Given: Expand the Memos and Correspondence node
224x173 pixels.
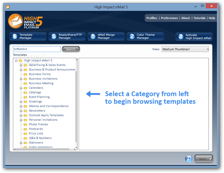Looking at the screenshot, I should click(x=21, y=106).
